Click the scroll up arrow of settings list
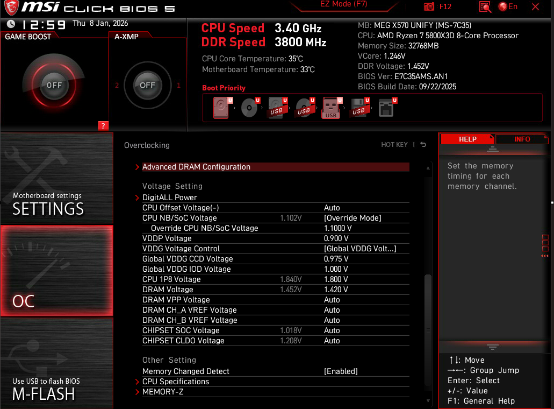The height and width of the screenshot is (409, 554). 428,168
